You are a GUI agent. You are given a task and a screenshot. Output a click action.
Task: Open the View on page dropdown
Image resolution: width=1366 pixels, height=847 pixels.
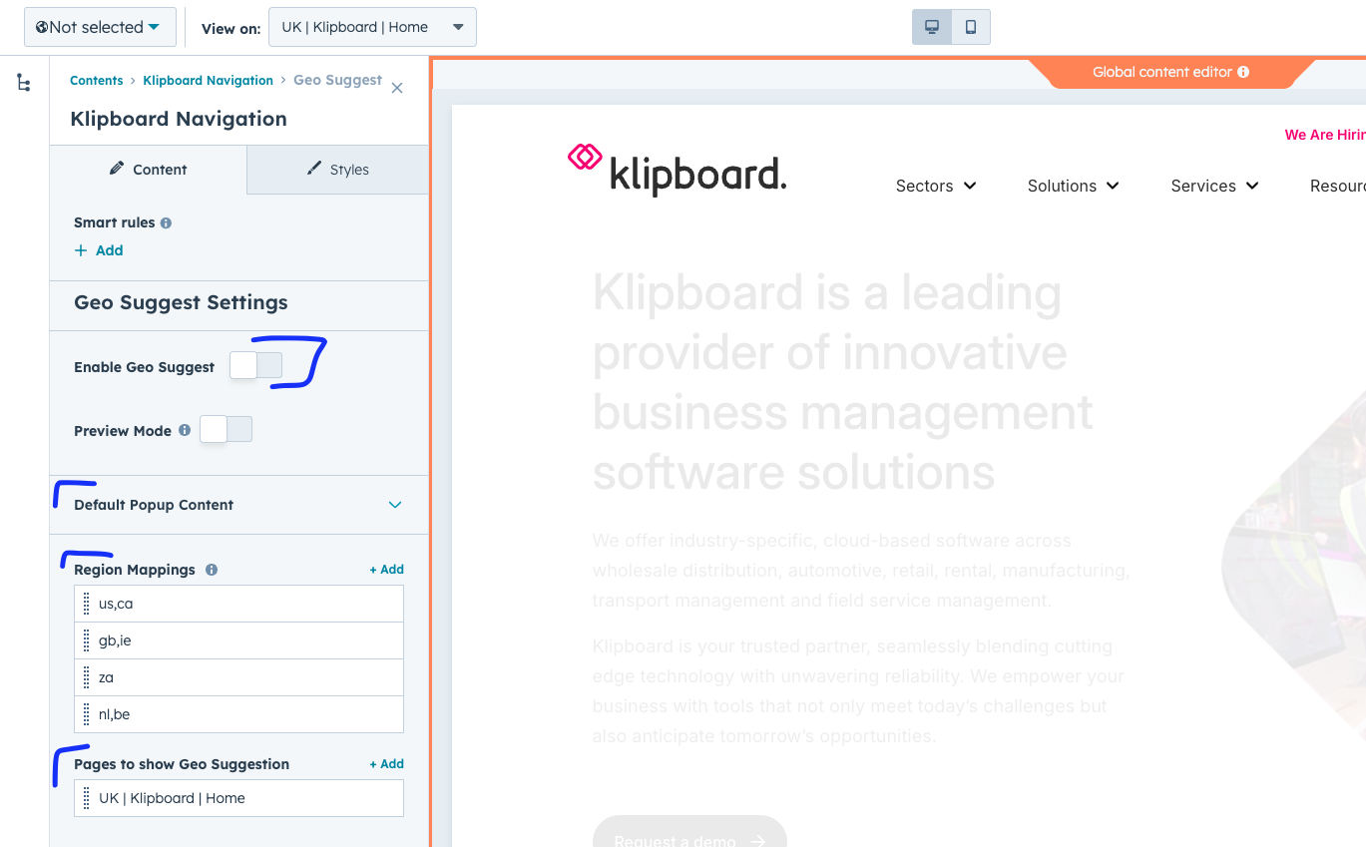372,27
